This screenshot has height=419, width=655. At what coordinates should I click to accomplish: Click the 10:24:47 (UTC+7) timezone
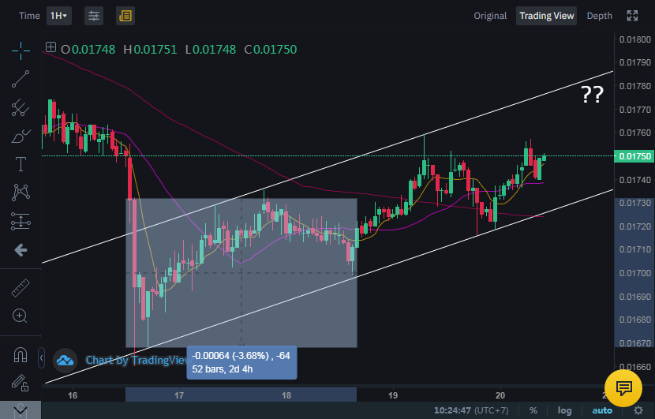click(x=471, y=410)
